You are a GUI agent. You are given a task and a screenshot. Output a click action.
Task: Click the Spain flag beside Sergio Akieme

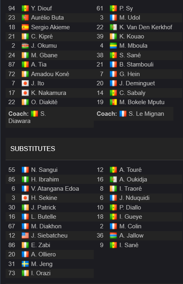click(25, 27)
